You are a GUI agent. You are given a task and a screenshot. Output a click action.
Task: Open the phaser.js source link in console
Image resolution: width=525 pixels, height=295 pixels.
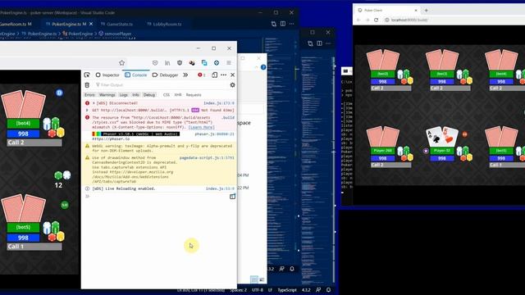click(214, 134)
